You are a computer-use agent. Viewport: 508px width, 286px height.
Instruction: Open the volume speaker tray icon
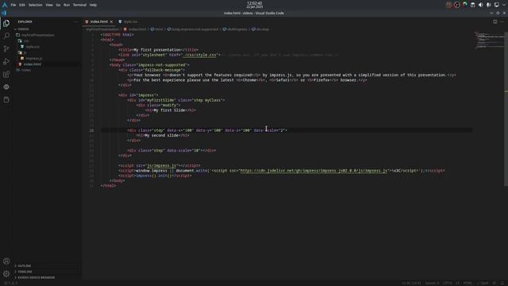(x=480, y=5)
